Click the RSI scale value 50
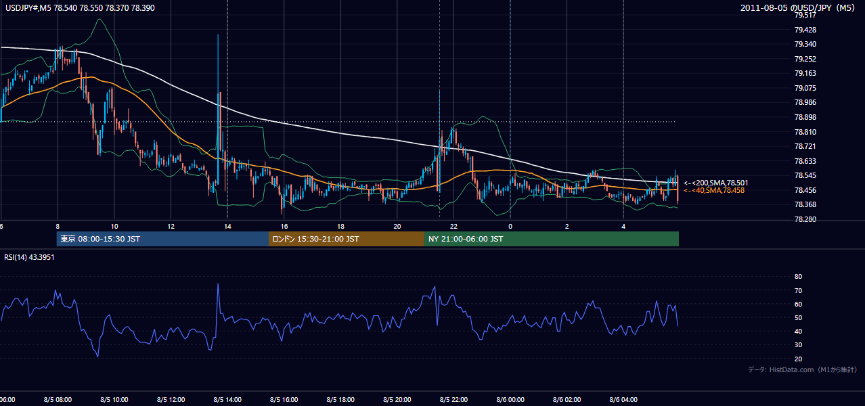Screen dimensions: 865x406 (798, 317)
